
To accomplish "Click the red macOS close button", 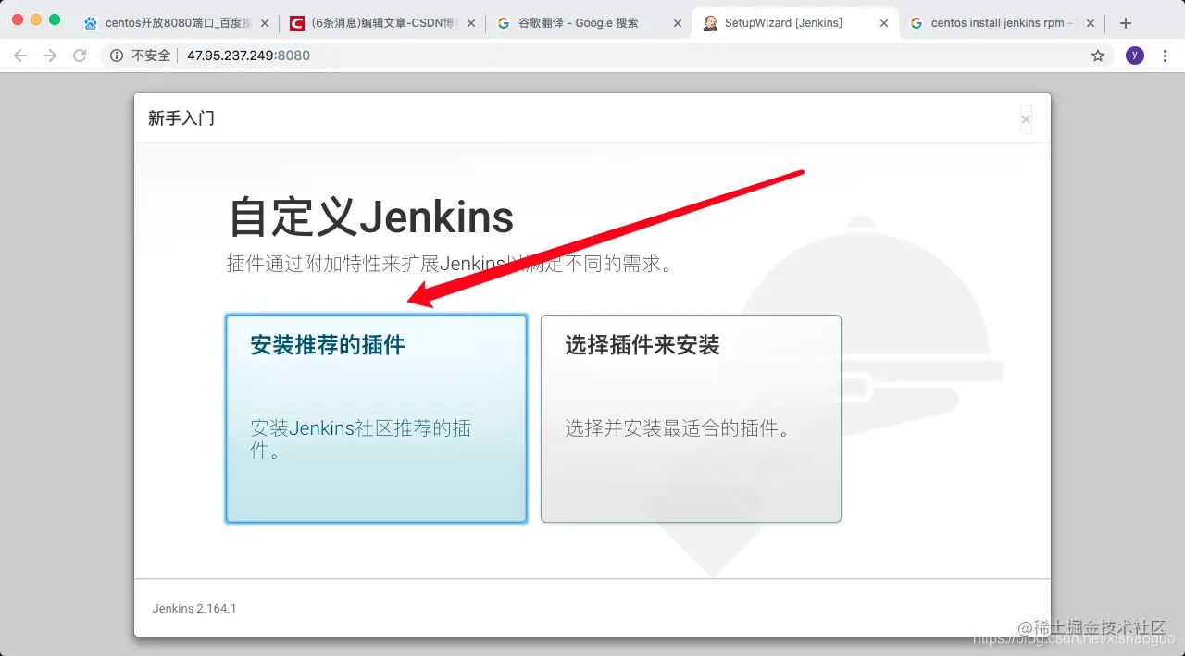I will pos(18,19).
